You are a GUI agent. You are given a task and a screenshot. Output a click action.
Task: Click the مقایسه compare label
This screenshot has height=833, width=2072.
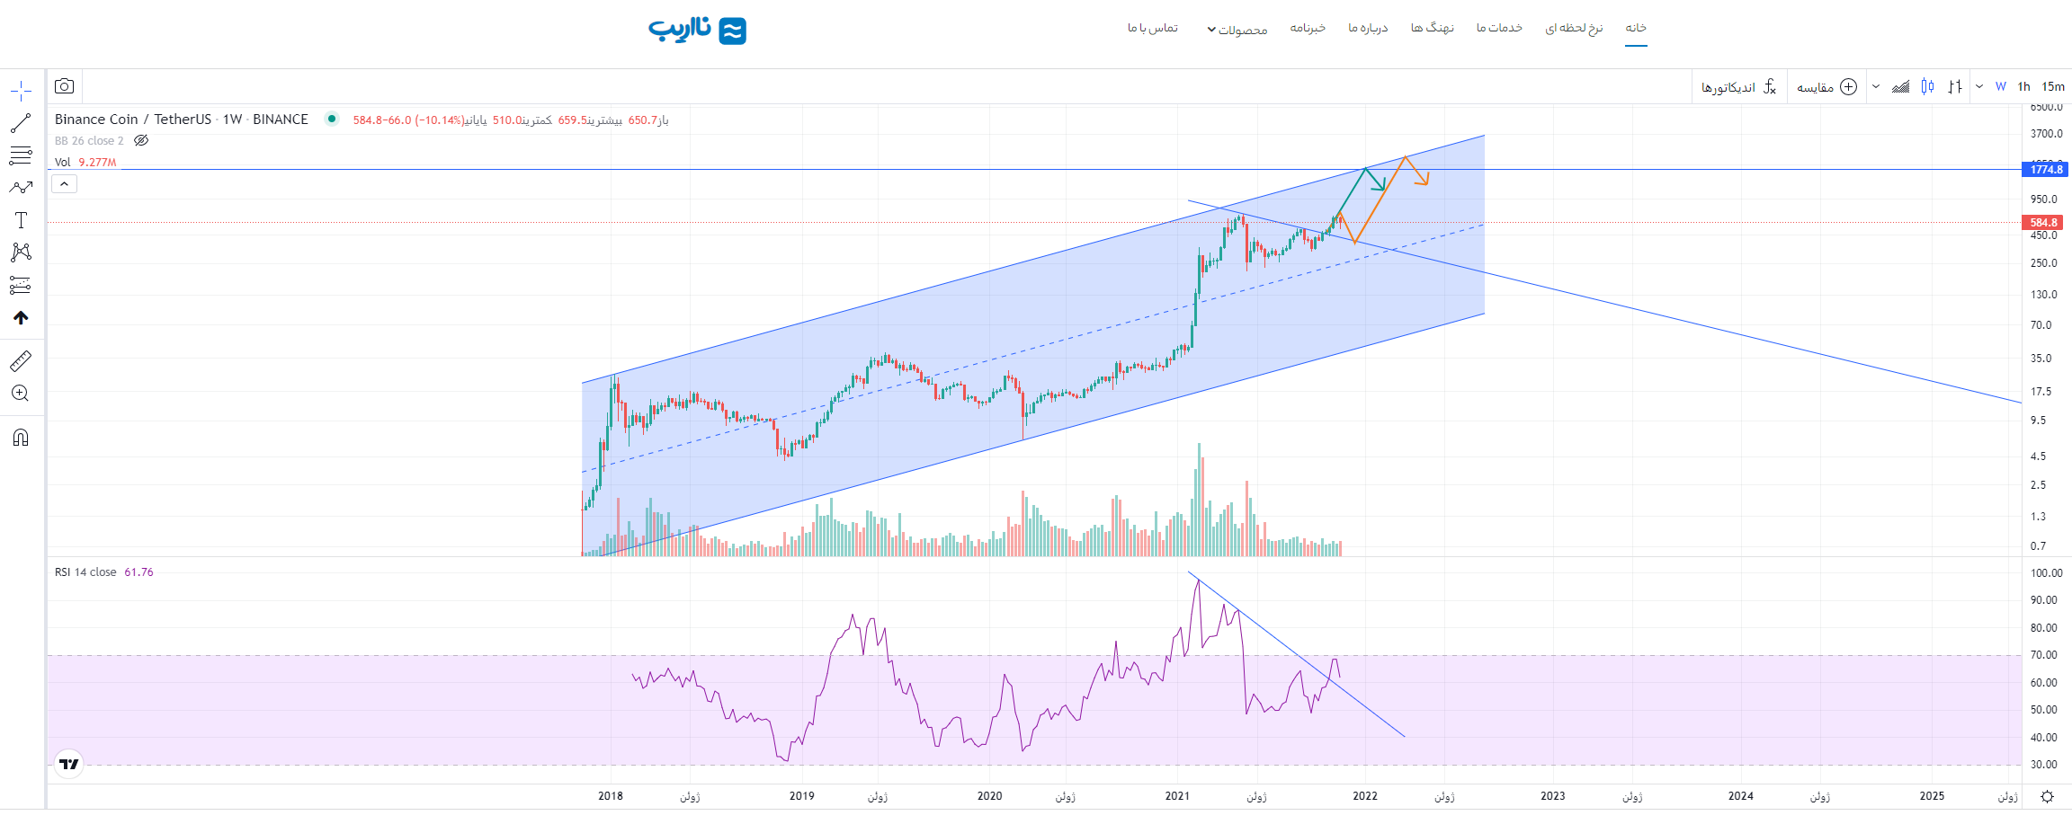coord(1815,87)
